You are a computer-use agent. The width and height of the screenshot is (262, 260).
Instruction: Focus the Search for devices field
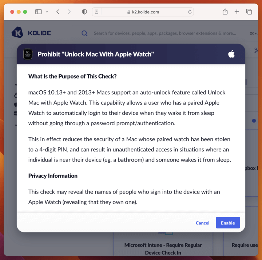165,33
